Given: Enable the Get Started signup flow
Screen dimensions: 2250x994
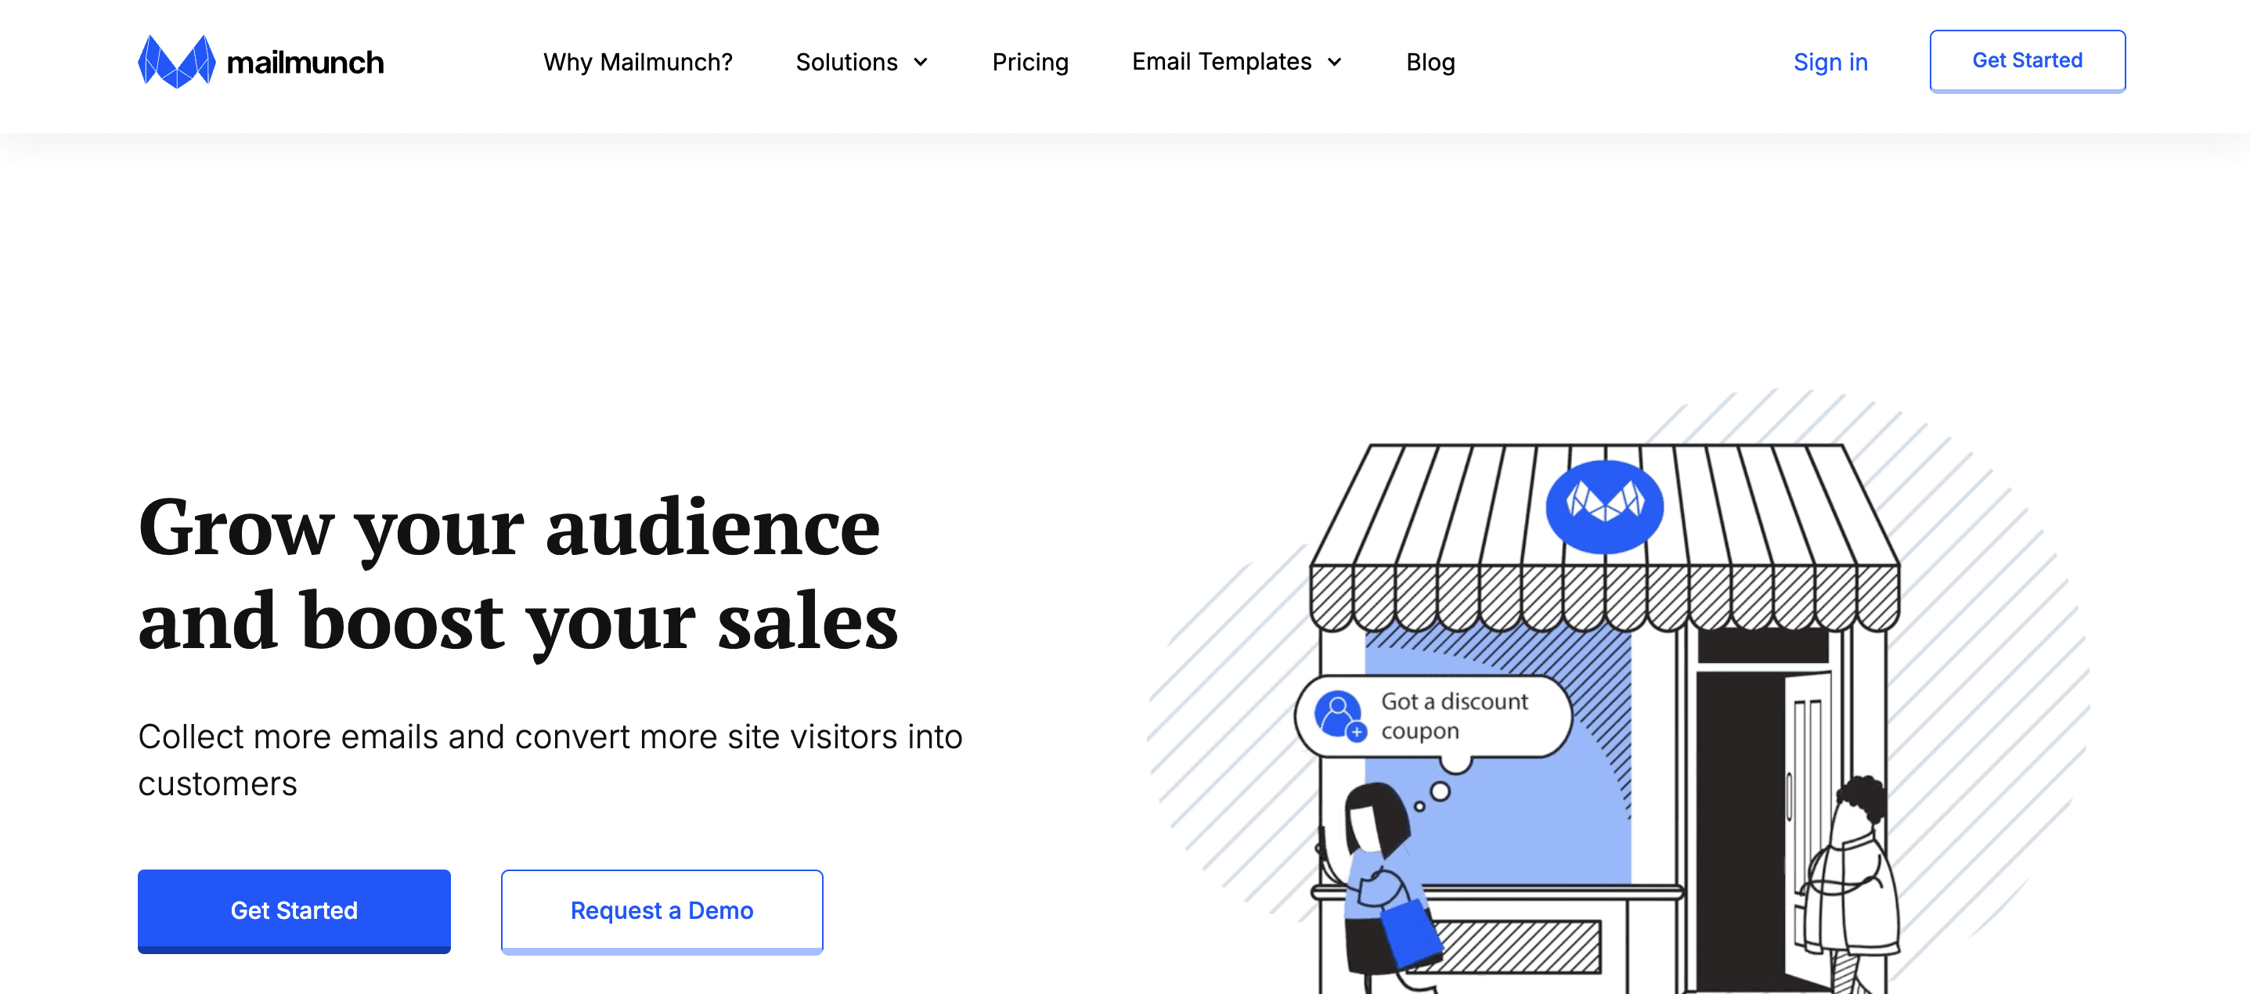Looking at the screenshot, I should 2026,59.
